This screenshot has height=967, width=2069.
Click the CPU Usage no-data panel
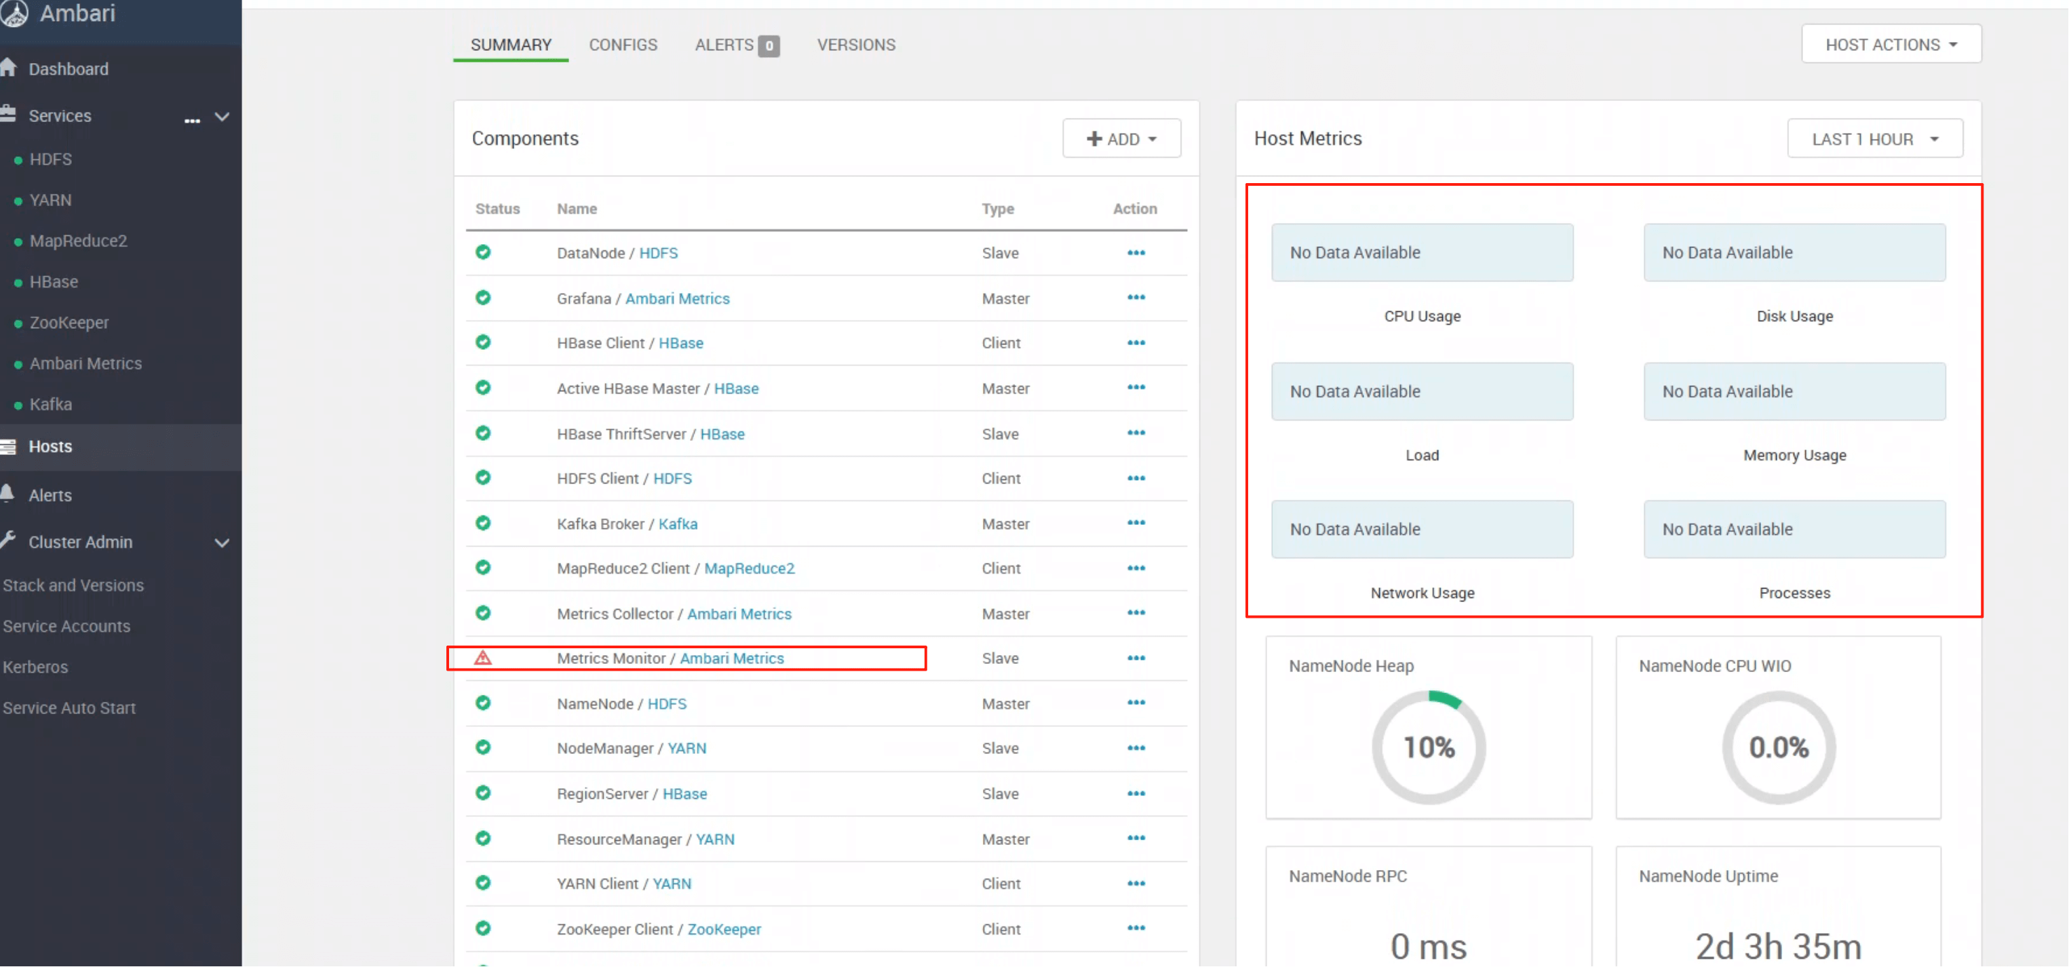point(1422,252)
